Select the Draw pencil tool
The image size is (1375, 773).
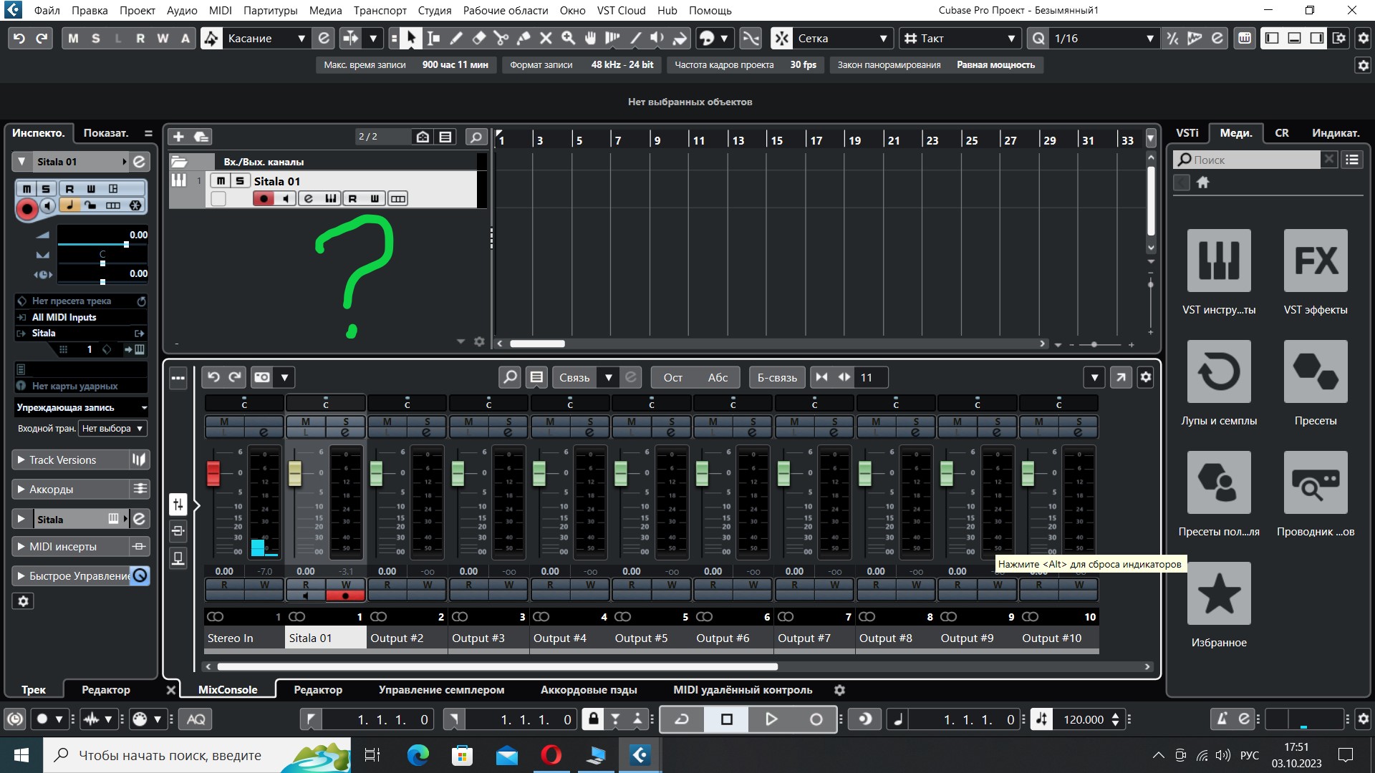point(456,38)
